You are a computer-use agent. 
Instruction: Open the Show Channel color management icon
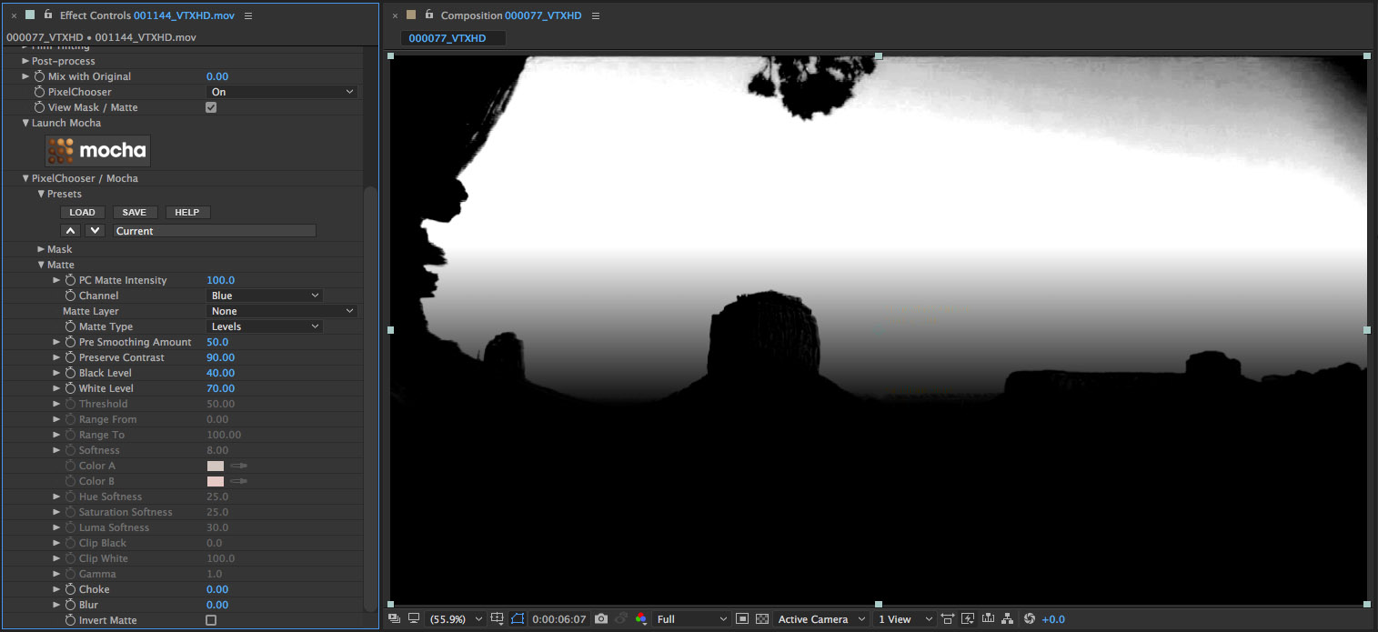click(641, 619)
